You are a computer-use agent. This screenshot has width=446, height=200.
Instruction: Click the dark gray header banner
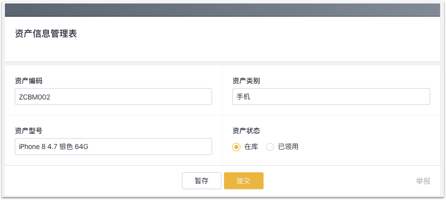[223, 10]
